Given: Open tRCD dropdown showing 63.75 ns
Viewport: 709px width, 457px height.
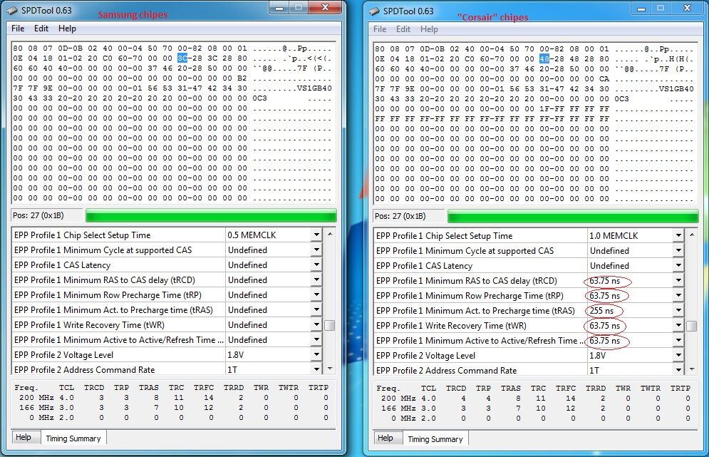Looking at the screenshot, I should [x=678, y=280].
